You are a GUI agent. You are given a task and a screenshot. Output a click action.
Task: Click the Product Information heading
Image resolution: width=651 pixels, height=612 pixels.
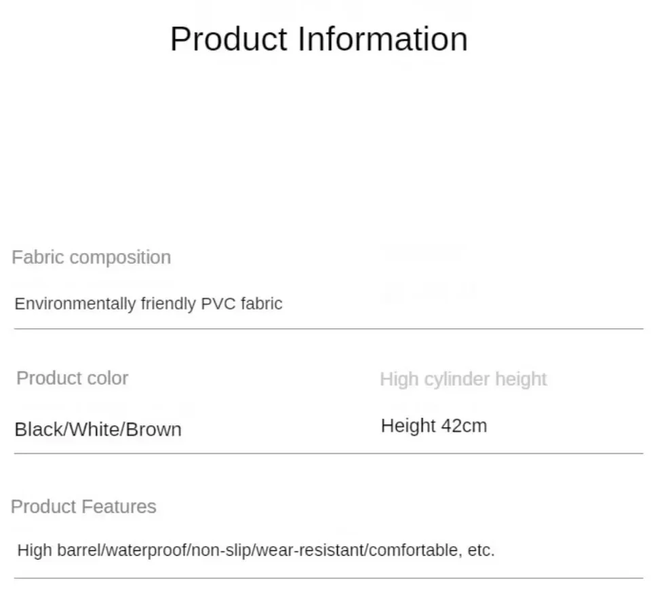click(x=319, y=39)
